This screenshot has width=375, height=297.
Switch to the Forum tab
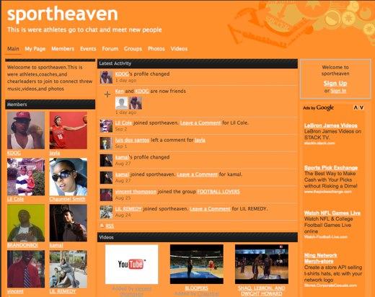[110, 49]
